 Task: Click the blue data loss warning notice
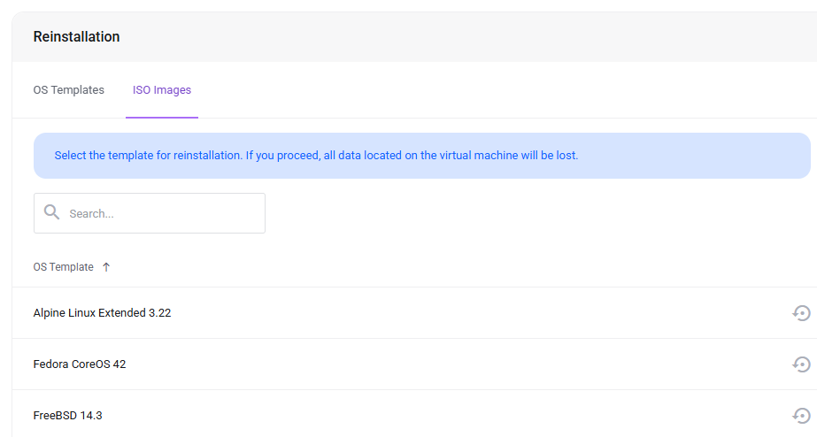422,156
